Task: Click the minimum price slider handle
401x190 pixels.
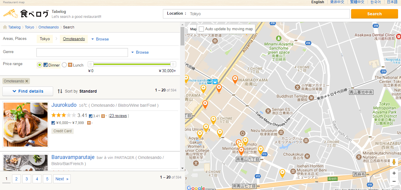Action: [91, 64]
